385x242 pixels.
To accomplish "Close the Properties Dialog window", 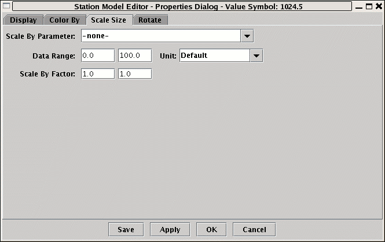I will (378, 6).
